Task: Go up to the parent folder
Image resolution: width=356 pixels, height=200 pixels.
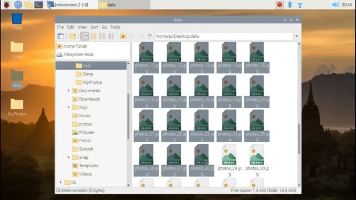Action: (x=150, y=36)
